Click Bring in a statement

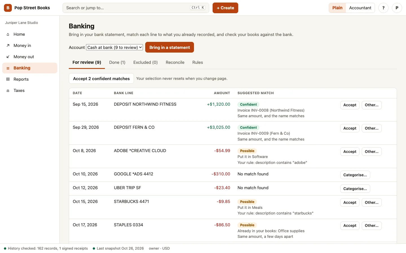169,47
